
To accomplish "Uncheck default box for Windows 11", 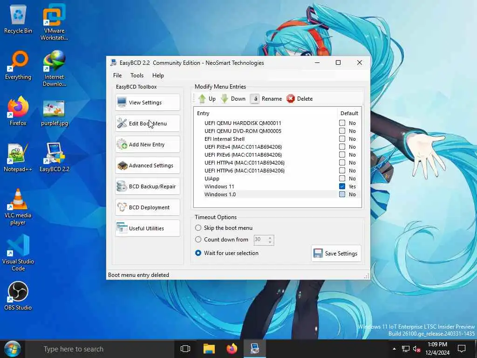I will (342, 186).
